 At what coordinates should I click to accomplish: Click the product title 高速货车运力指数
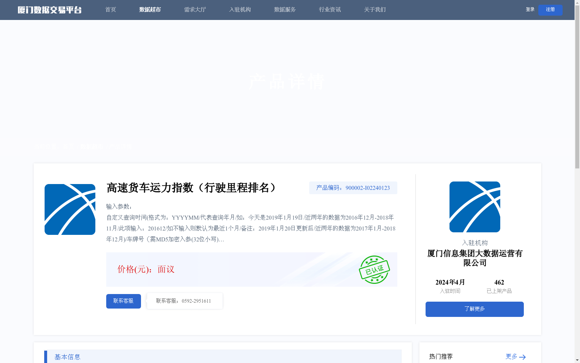click(x=191, y=188)
